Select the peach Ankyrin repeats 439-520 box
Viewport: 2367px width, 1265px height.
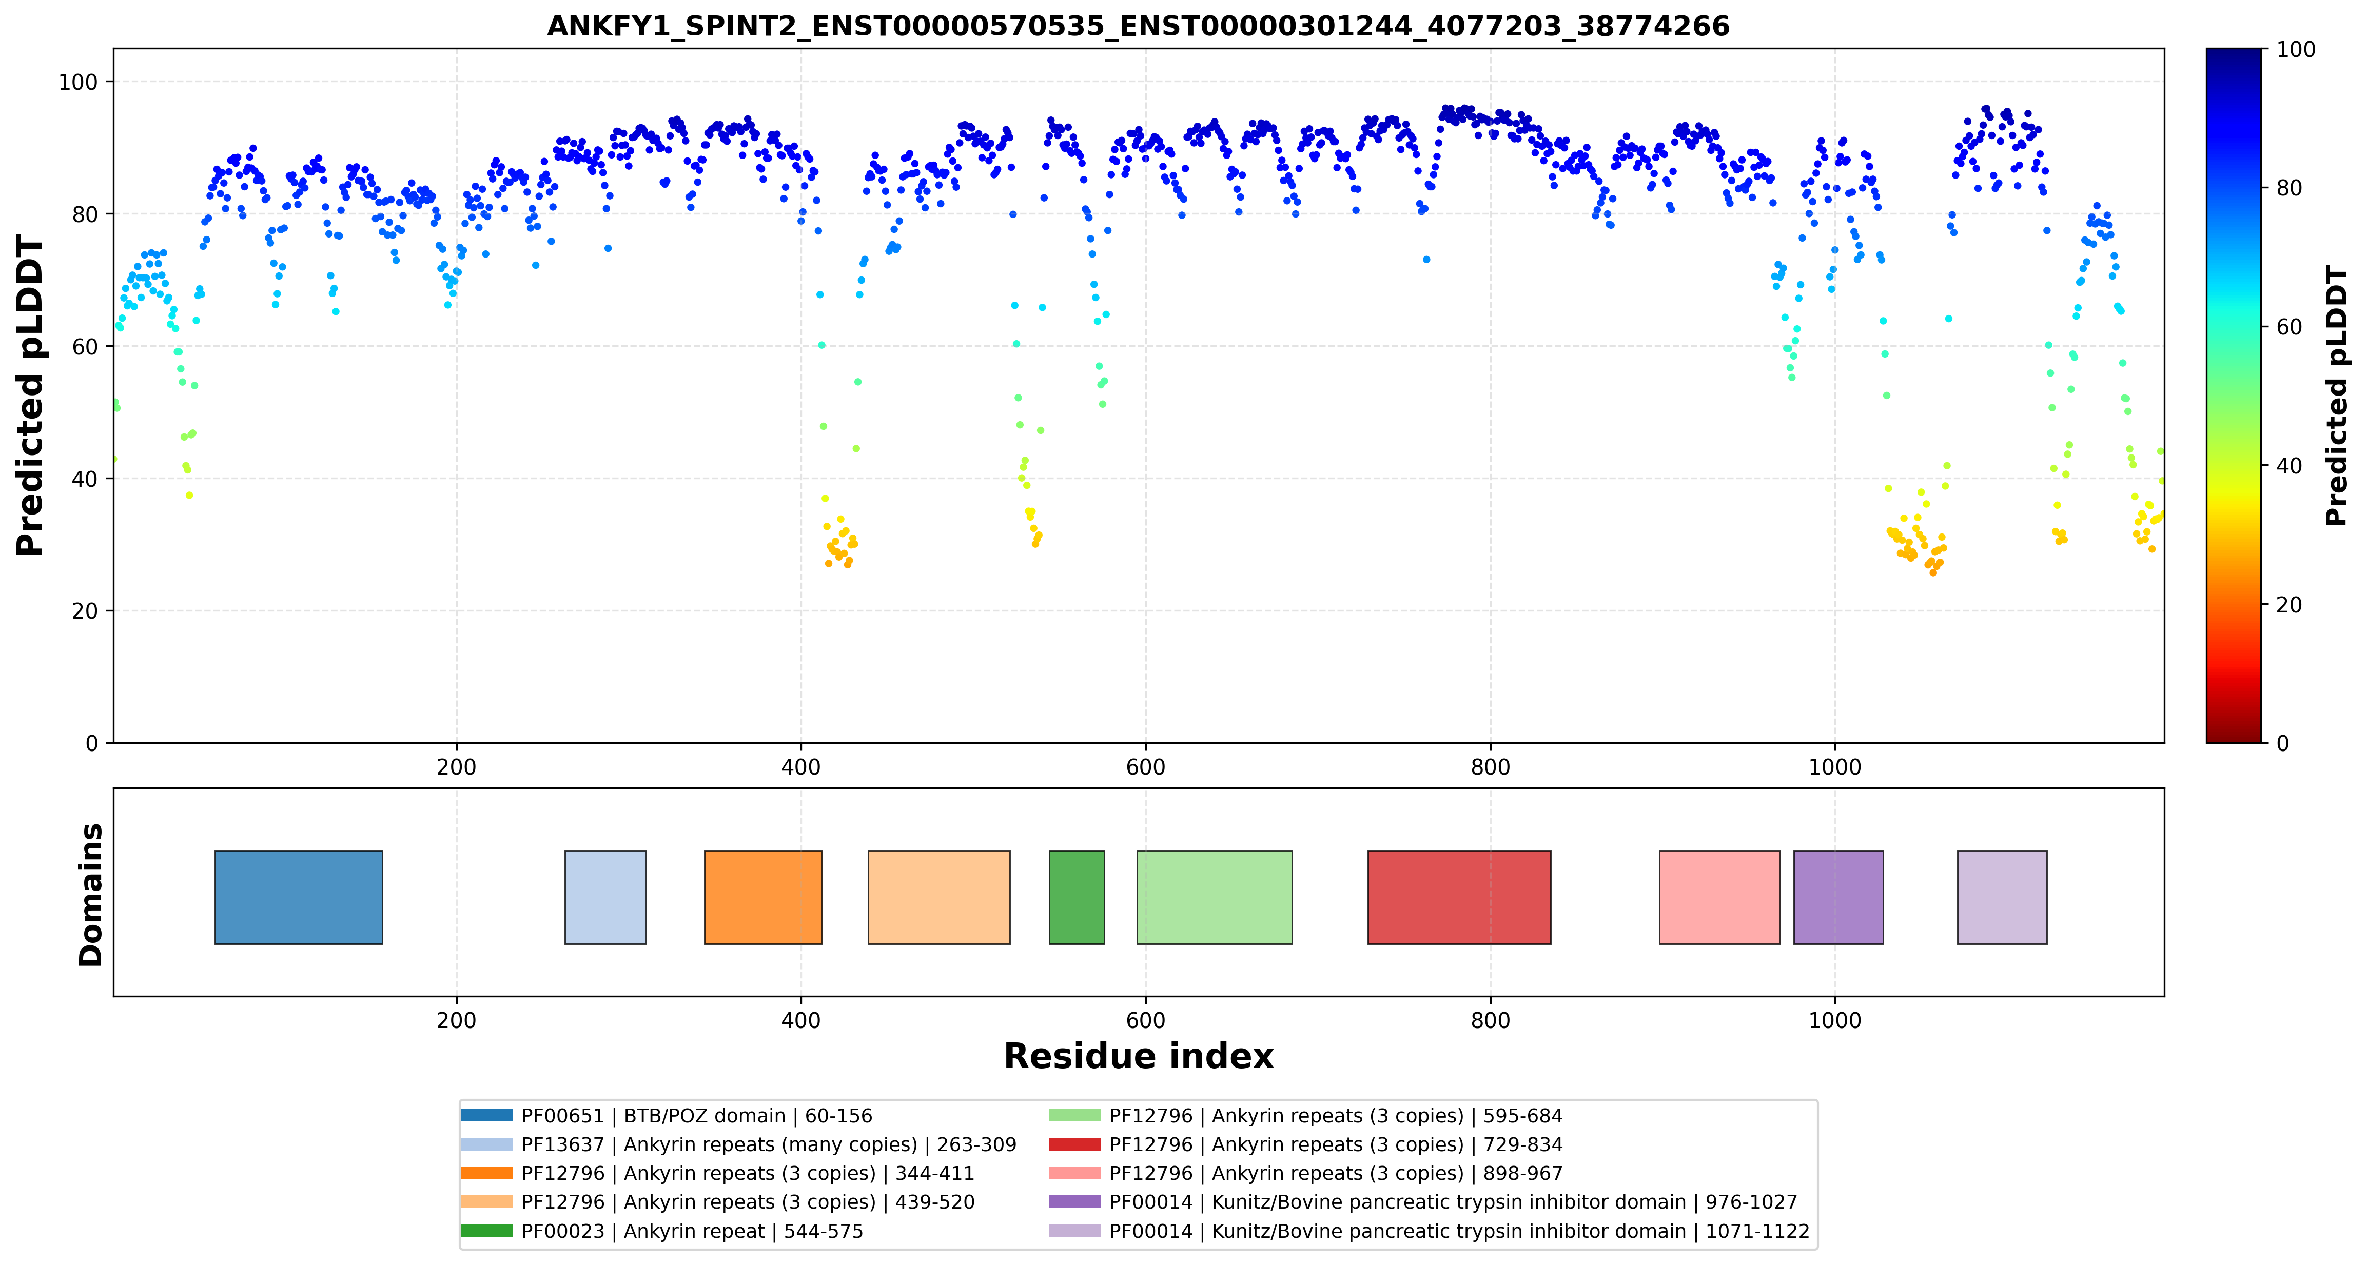[939, 898]
